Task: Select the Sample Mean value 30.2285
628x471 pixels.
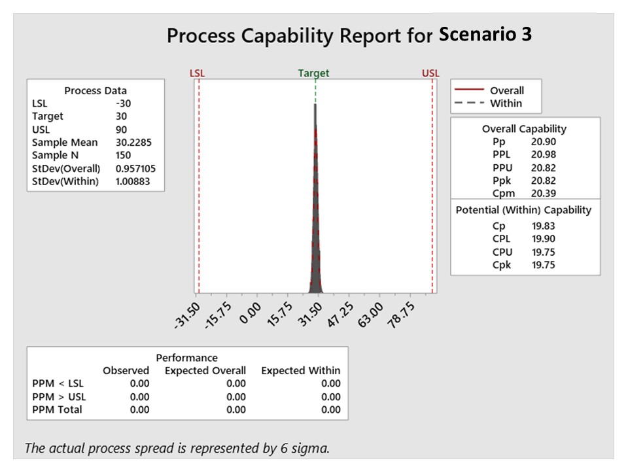Action: [x=135, y=143]
